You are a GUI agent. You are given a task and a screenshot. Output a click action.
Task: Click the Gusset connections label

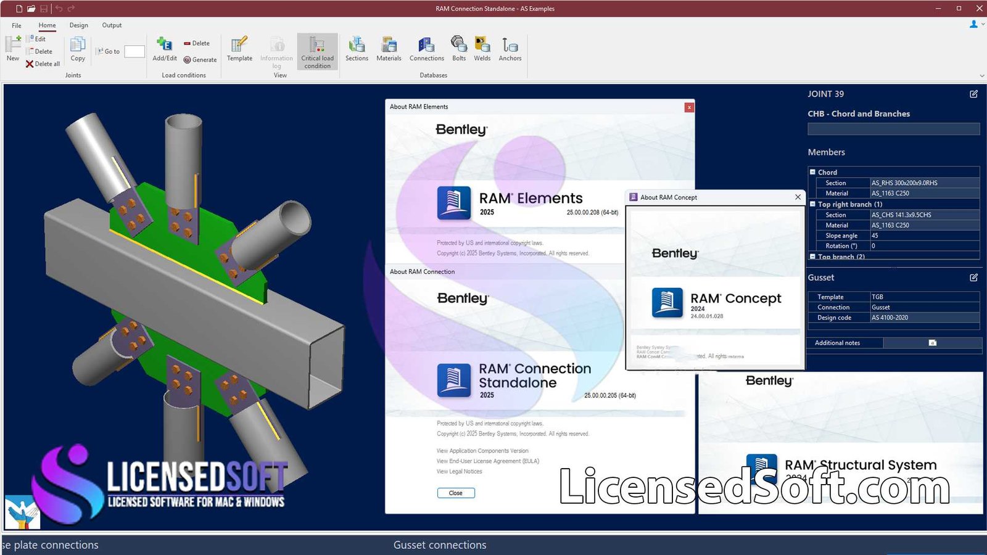pos(440,545)
